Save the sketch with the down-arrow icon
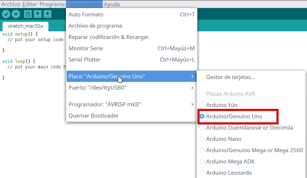 47,14
